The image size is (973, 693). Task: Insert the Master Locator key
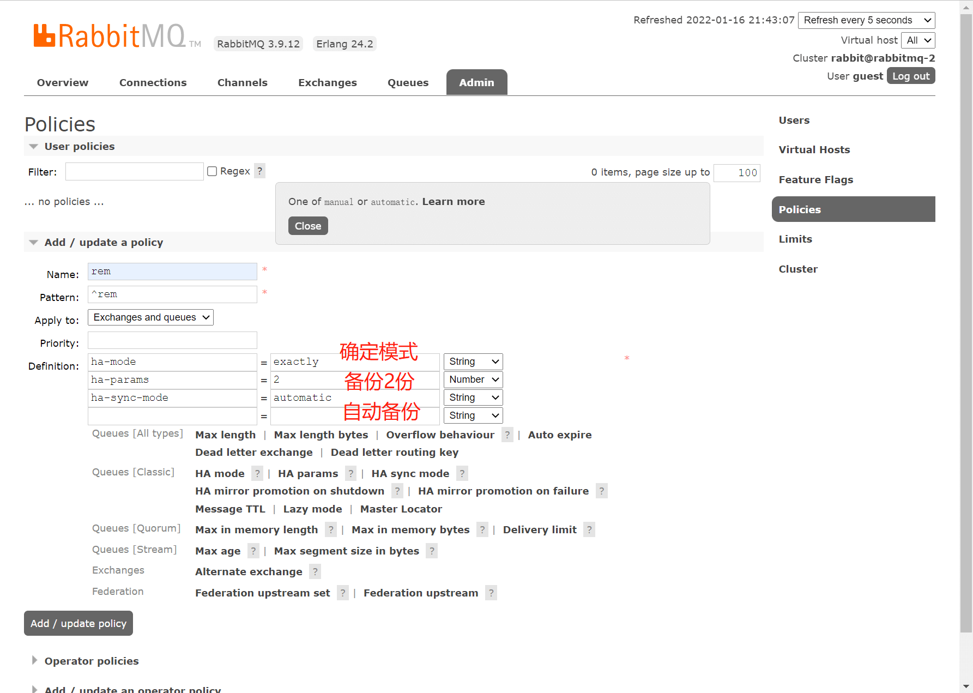pyautogui.click(x=401, y=509)
